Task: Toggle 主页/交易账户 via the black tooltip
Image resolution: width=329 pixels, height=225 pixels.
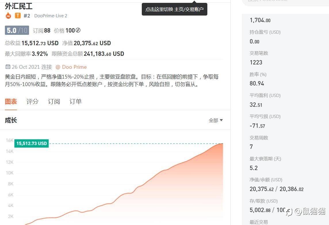Action: (x=174, y=9)
